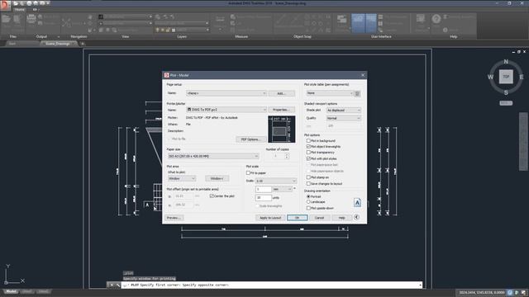Enable Plot transparency option
Viewport: 529px width, 297px height.
pyautogui.click(x=308, y=152)
